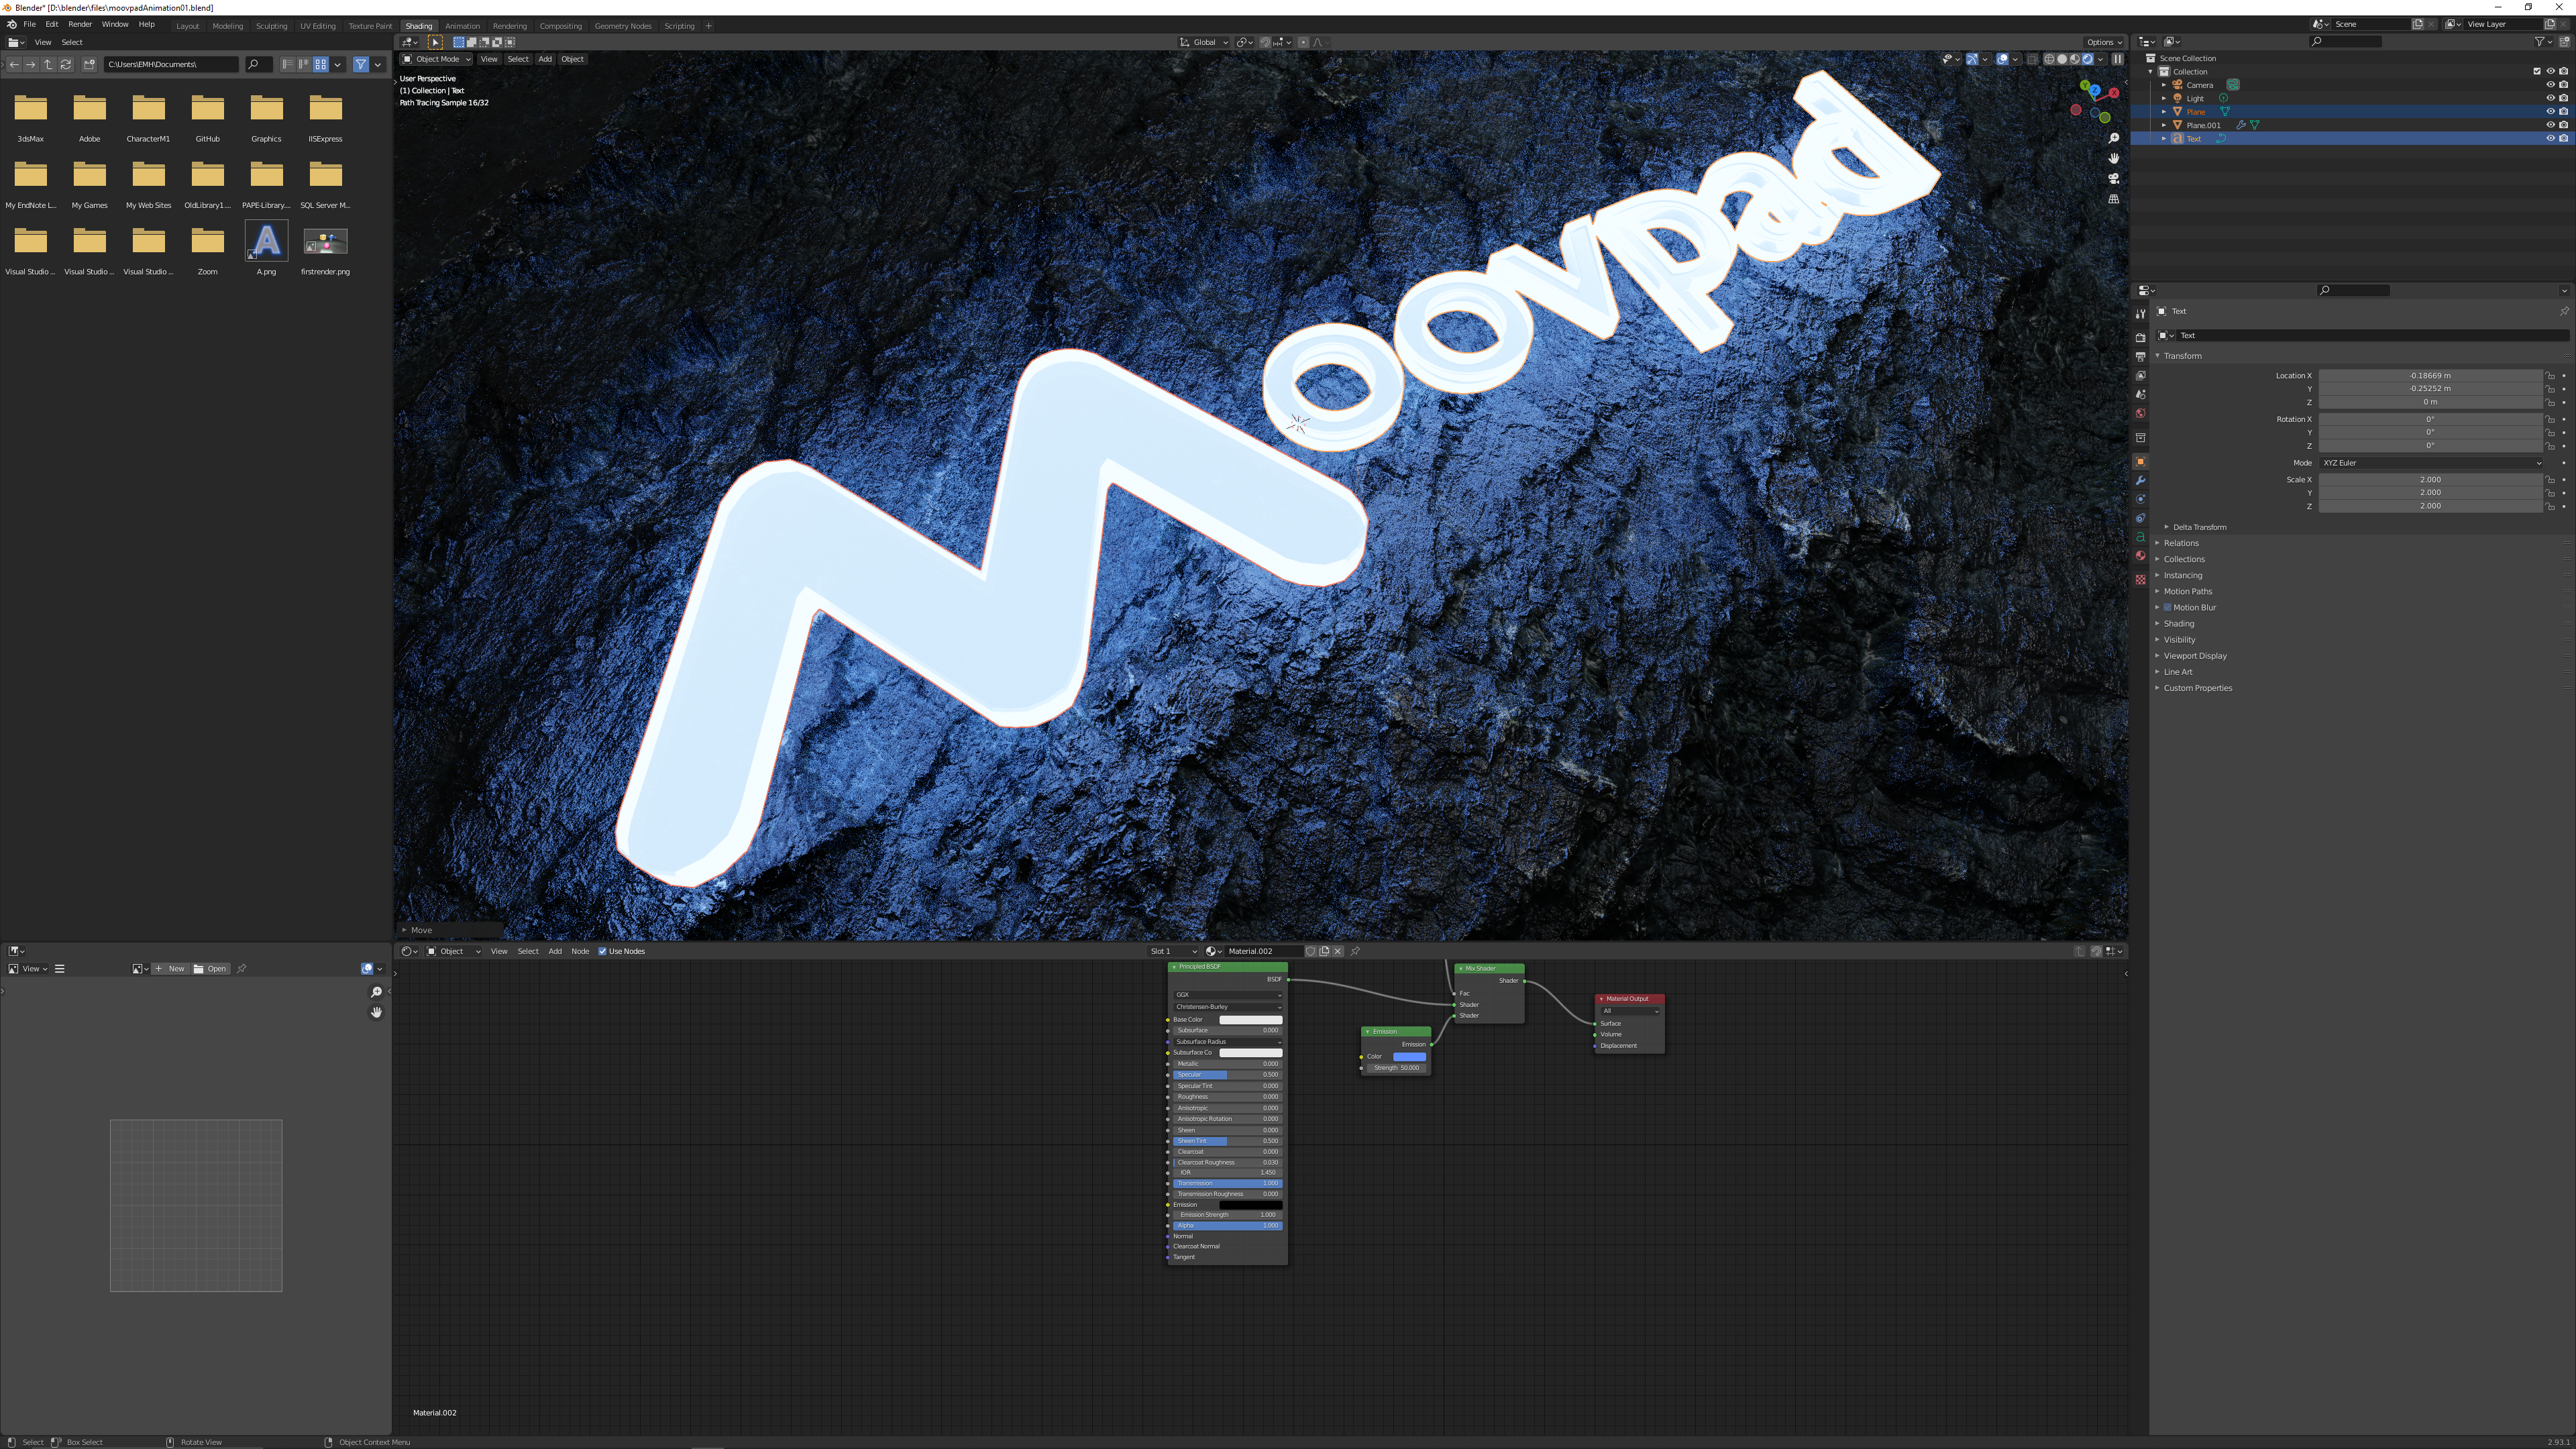The image size is (2576, 1449).
Task: Click the viewport zoom magnifier gizmo
Action: click(2113, 138)
